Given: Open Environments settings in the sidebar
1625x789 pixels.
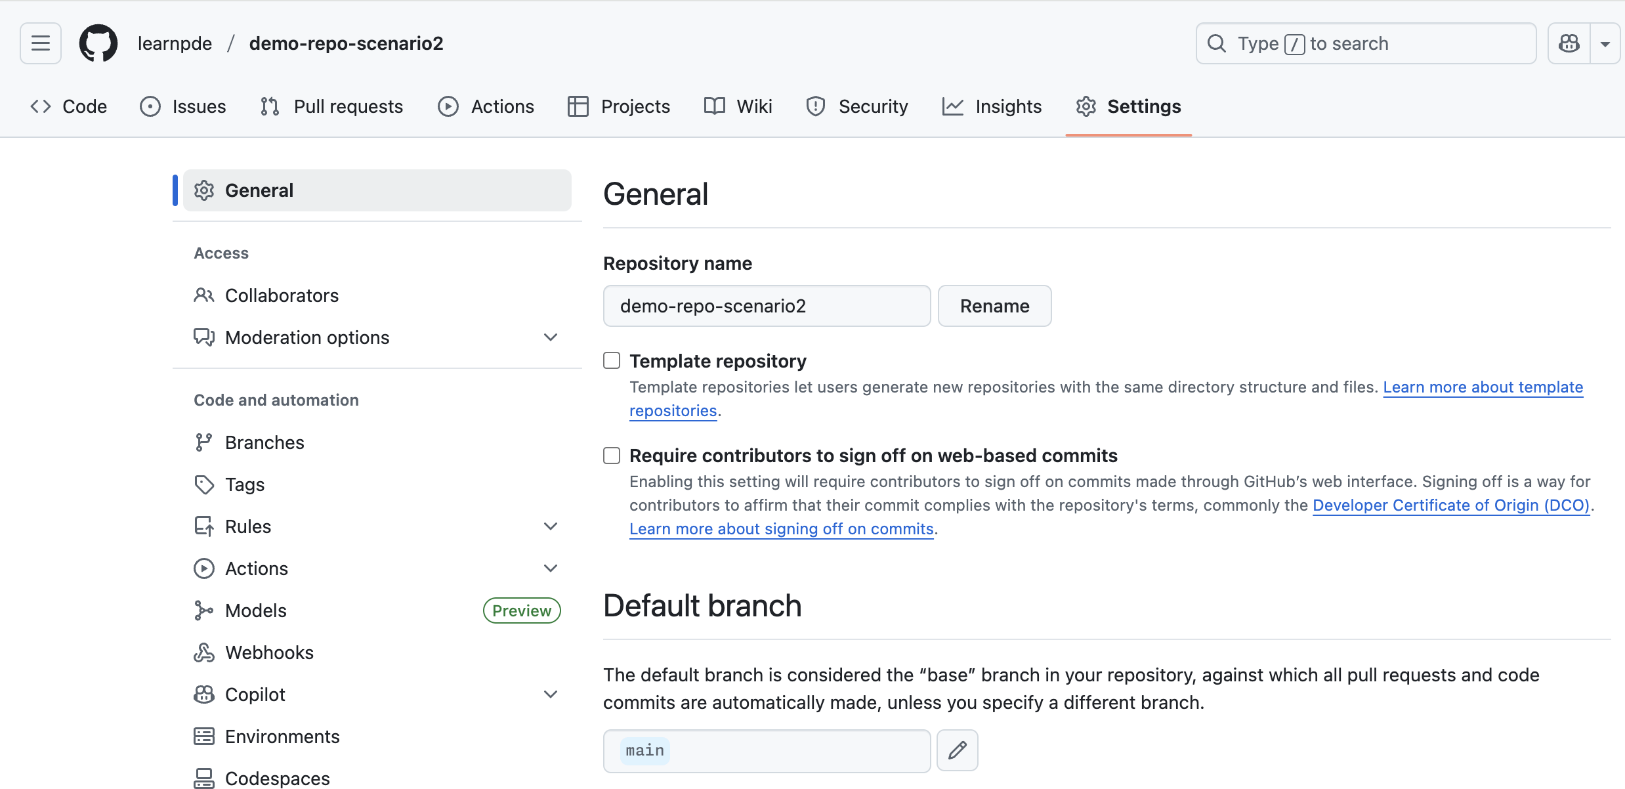Looking at the screenshot, I should coord(282,736).
